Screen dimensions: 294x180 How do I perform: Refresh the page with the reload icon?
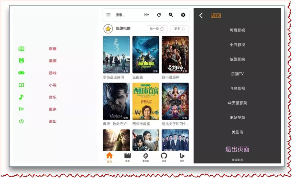pos(159,15)
